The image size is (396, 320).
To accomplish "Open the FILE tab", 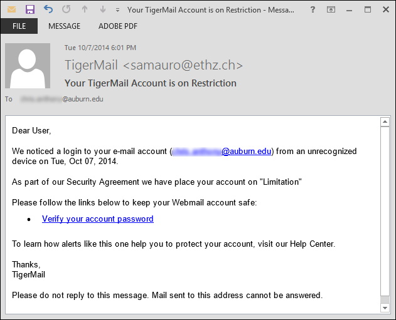I will pyautogui.click(x=19, y=26).
